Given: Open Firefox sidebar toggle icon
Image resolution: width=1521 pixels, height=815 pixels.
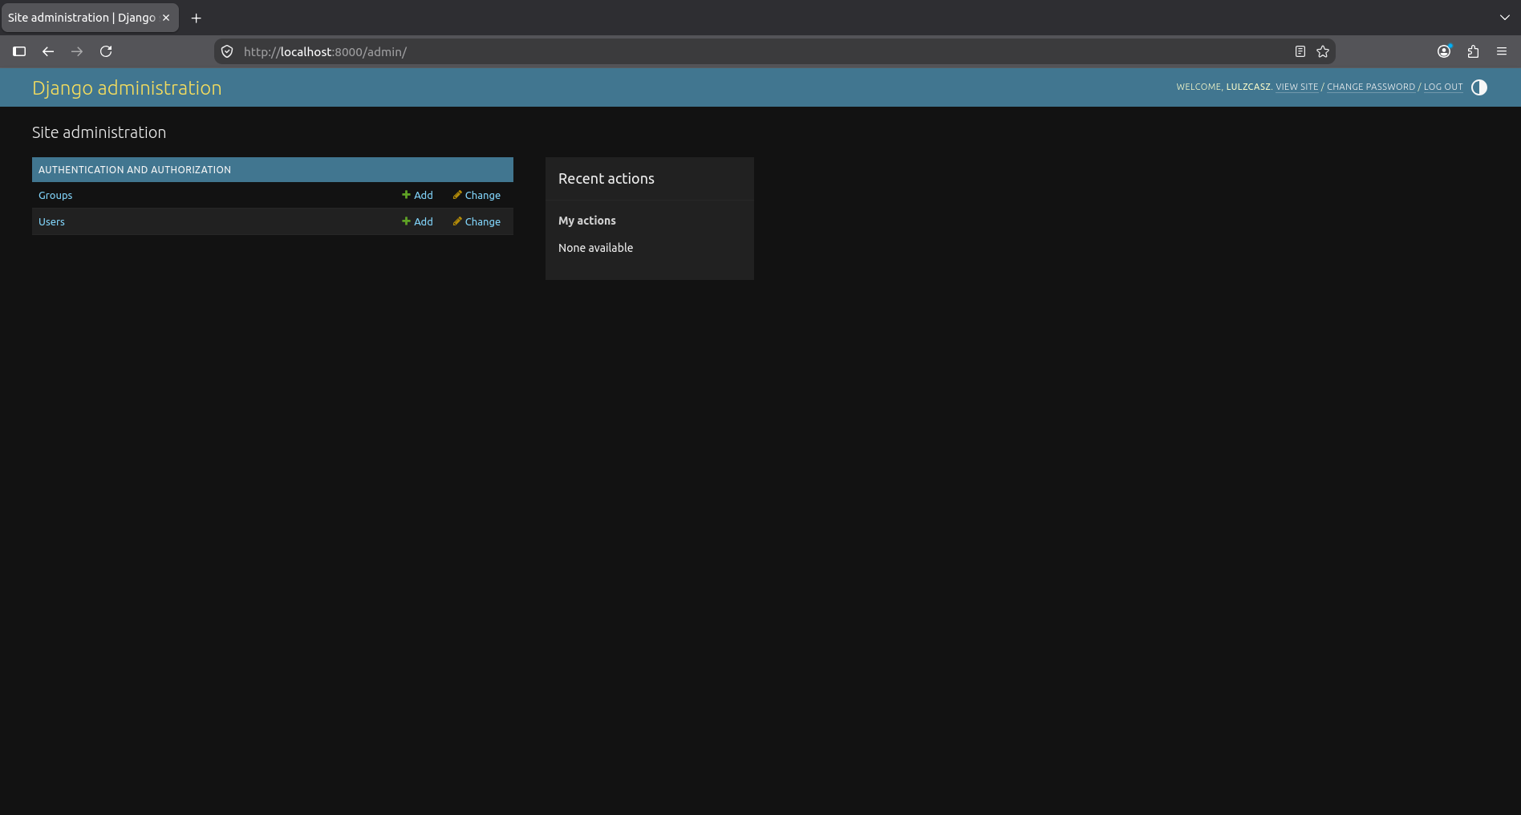Looking at the screenshot, I should [x=19, y=51].
